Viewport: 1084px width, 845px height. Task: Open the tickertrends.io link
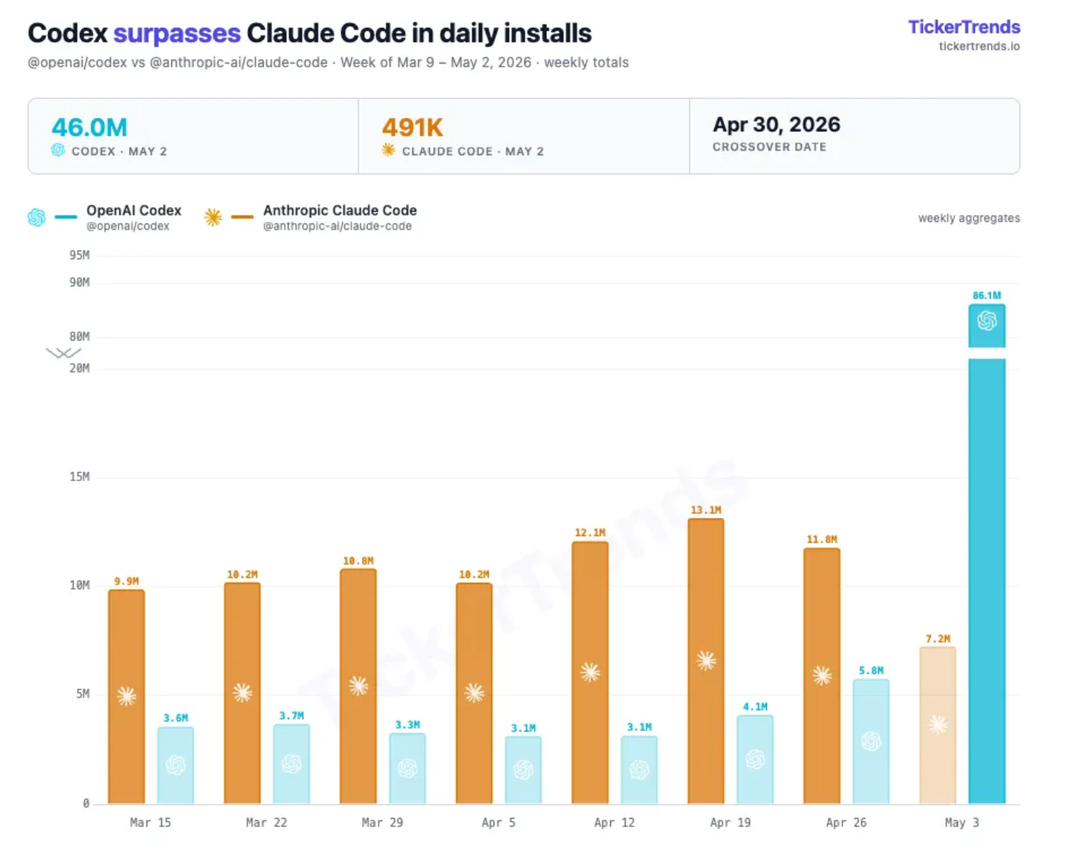tap(979, 46)
